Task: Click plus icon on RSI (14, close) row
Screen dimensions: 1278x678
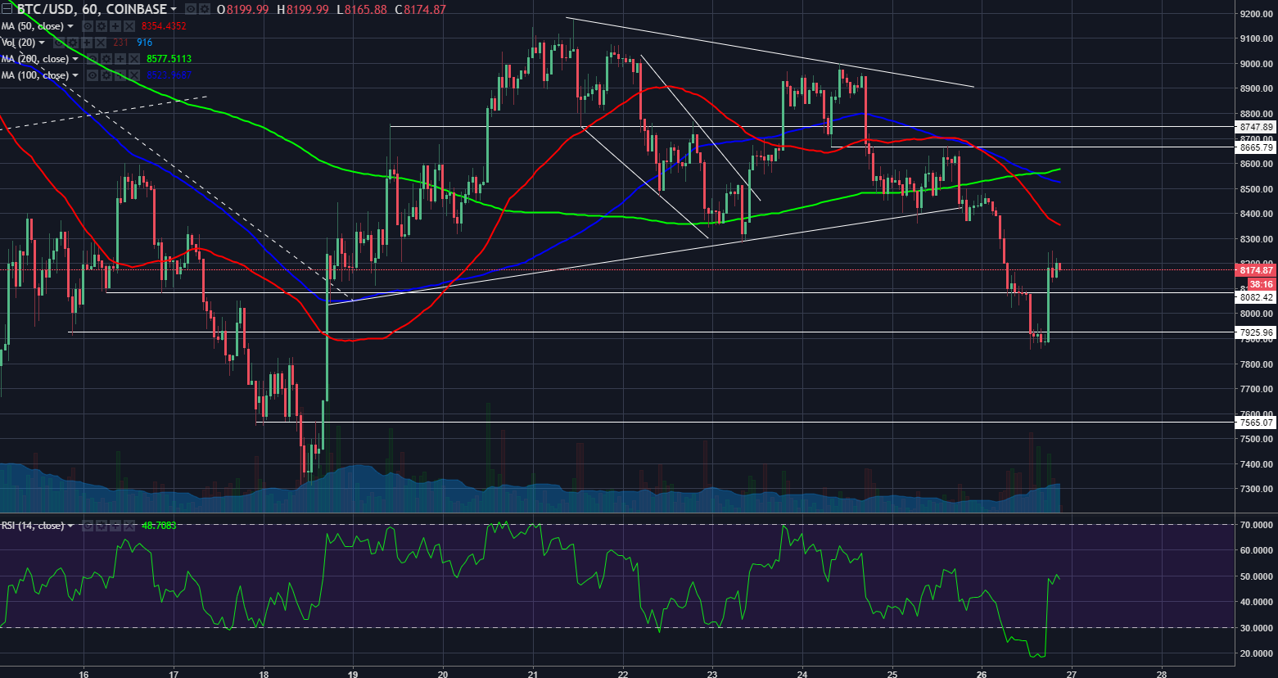Action: (x=115, y=526)
